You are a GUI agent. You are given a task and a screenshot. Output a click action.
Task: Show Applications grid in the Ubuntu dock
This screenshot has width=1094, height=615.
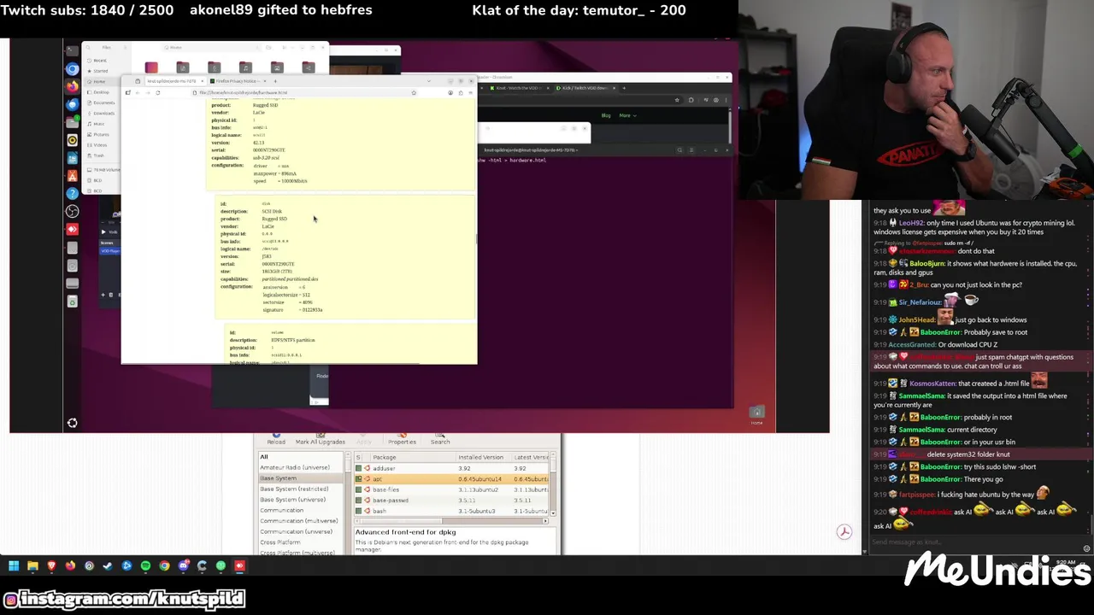[x=73, y=423]
